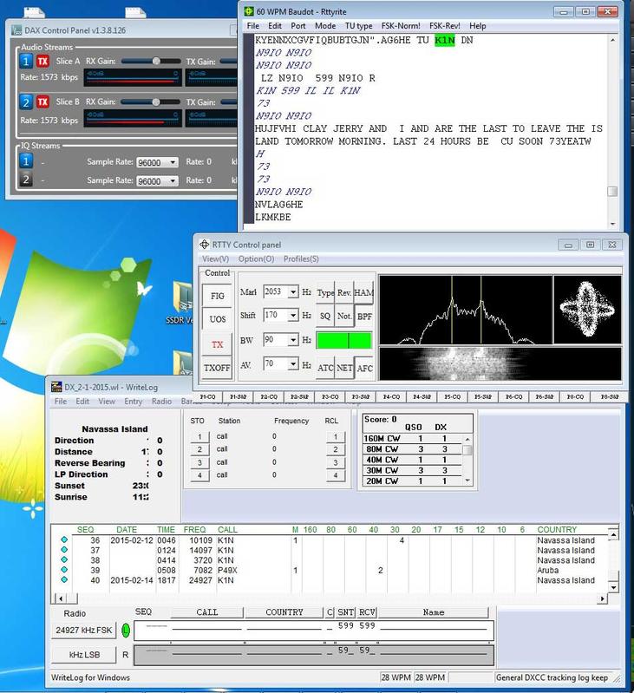The image size is (634, 693).
Task: Toggle the HAM button
Action: tap(363, 292)
